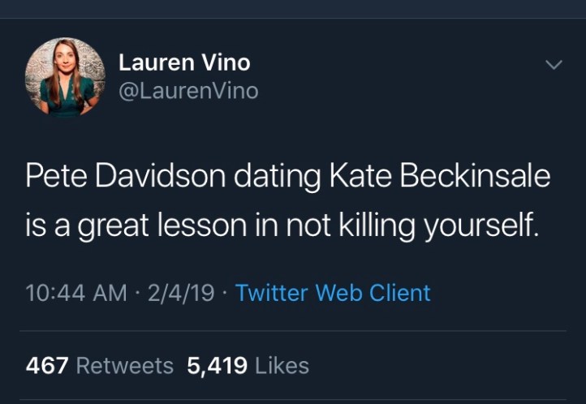This screenshot has width=586, height=404.
Task: Click Lauren Vino's profile photo
Action: (65, 78)
